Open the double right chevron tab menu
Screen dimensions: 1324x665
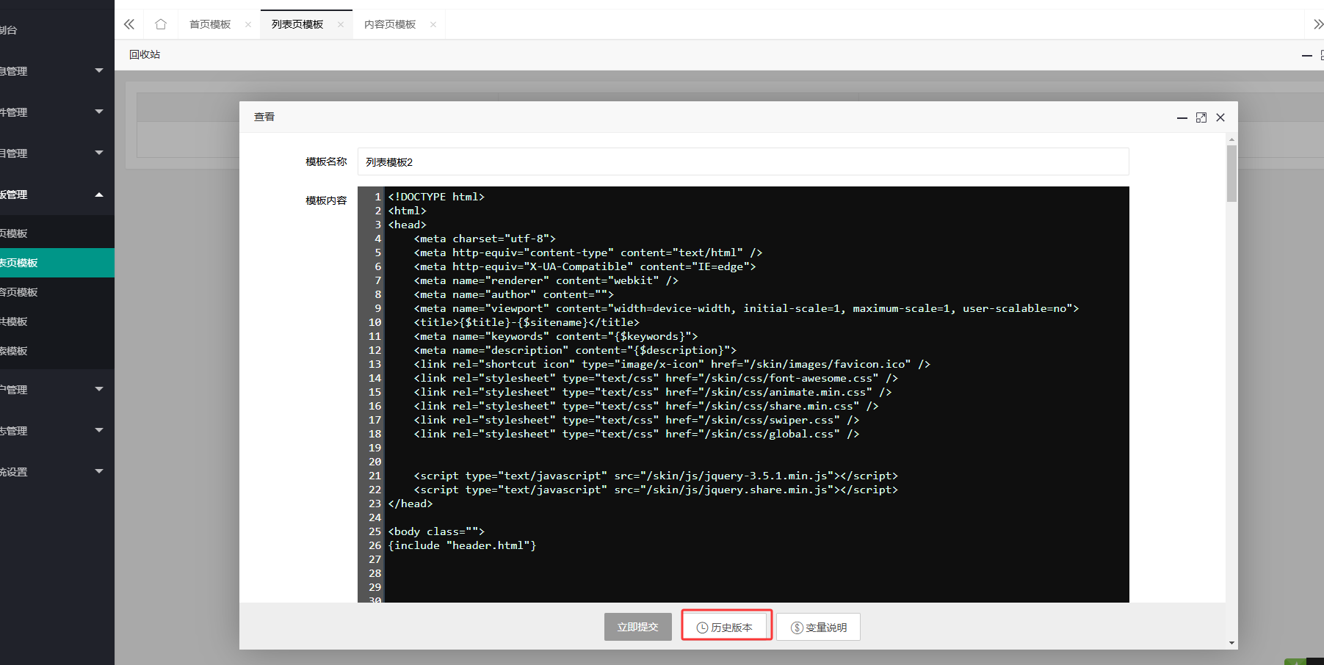pos(1317,24)
